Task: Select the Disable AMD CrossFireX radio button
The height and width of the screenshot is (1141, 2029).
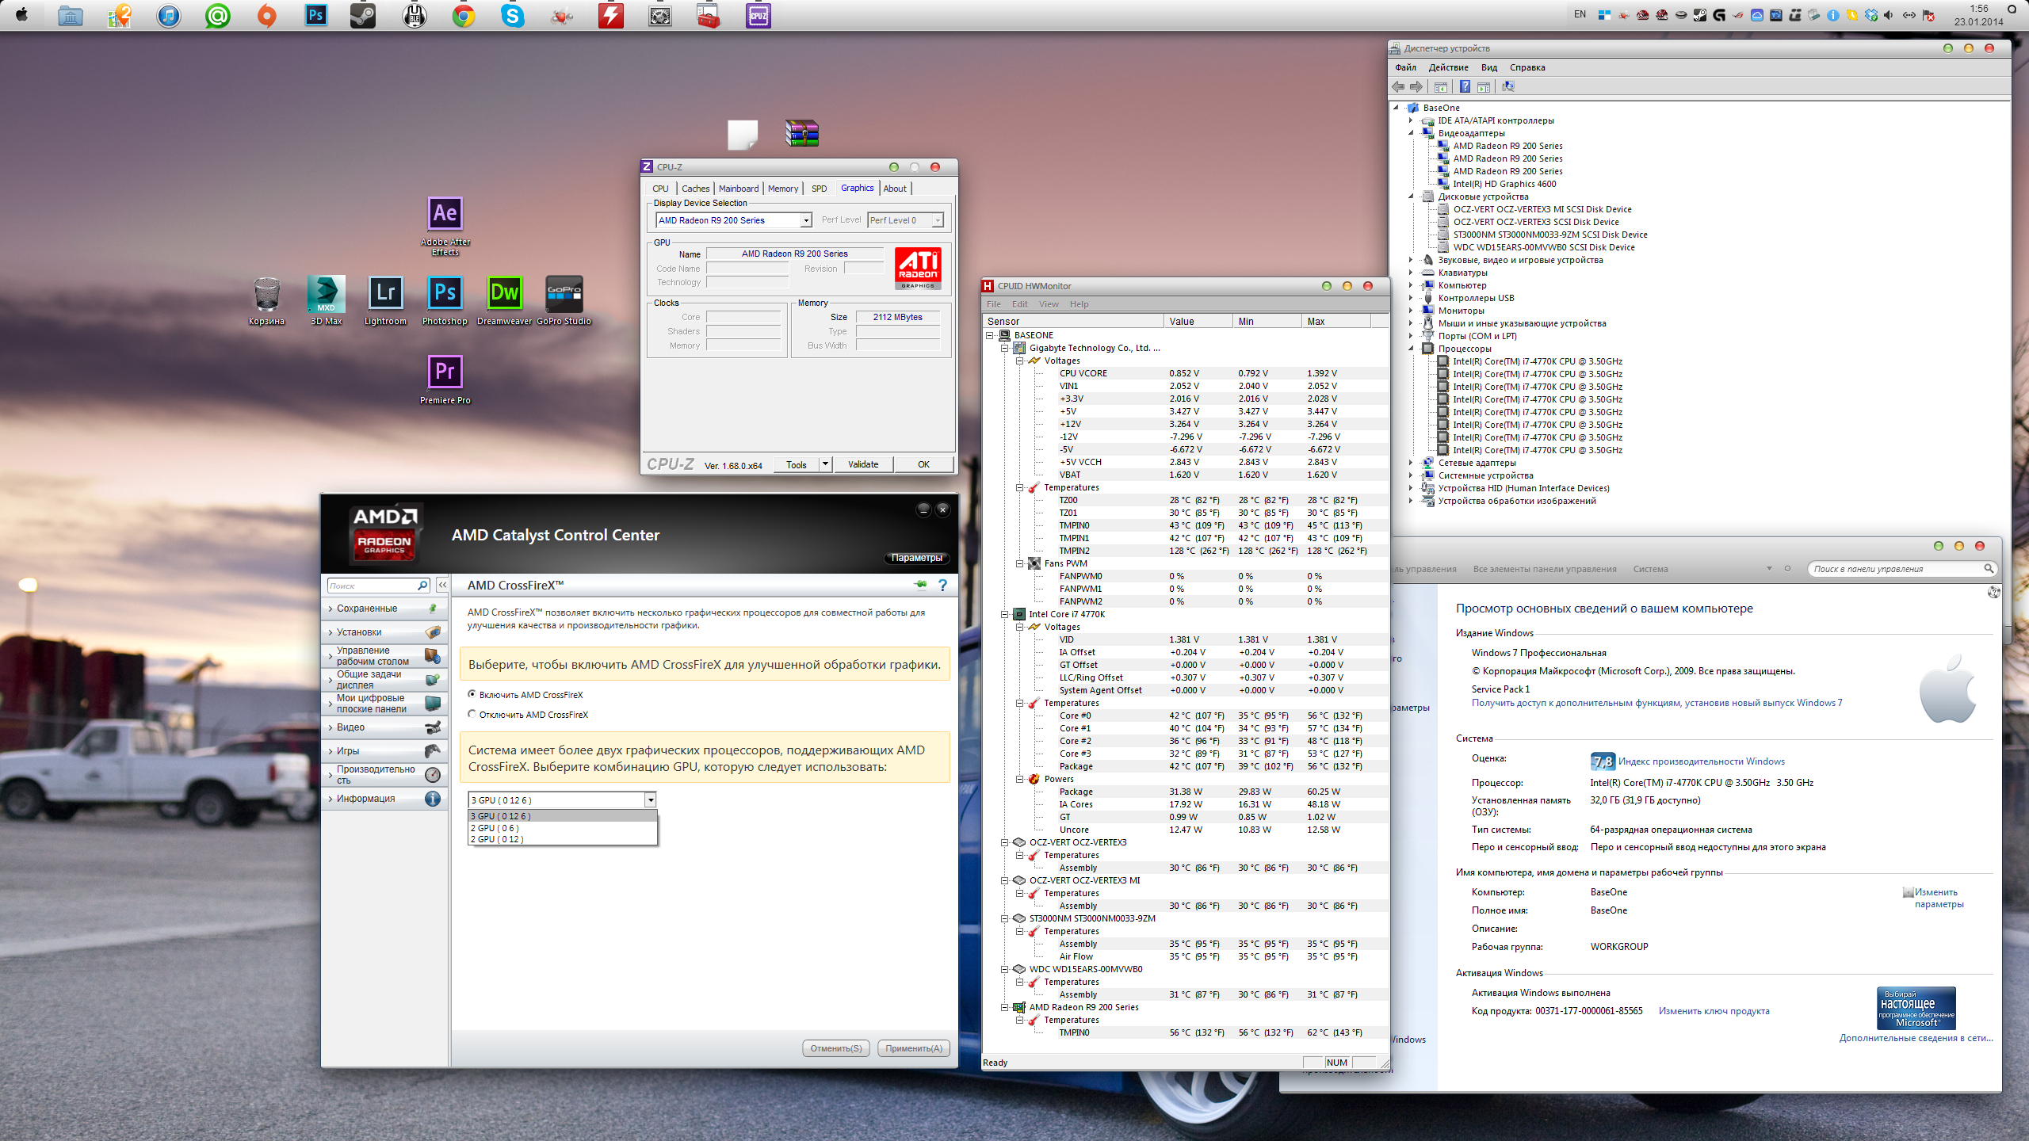Action: 472,714
